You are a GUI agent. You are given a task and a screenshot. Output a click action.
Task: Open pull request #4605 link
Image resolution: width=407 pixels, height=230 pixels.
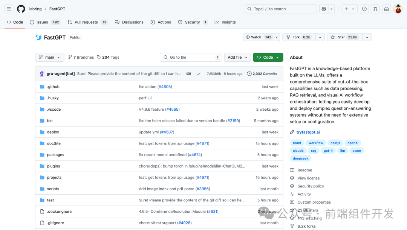click(x=165, y=87)
